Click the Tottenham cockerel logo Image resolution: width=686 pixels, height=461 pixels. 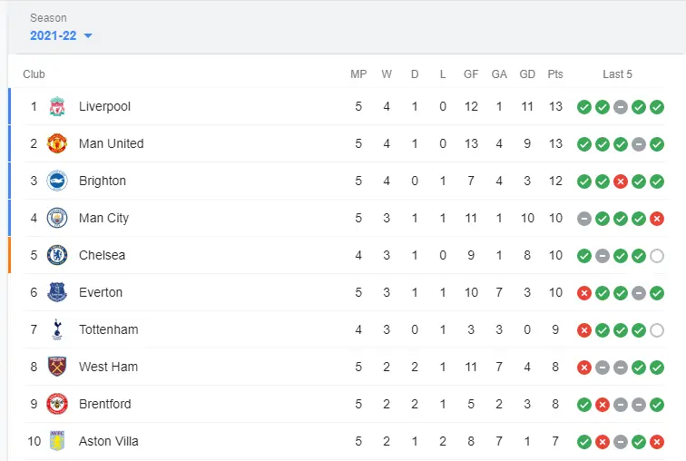tap(57, 329)
